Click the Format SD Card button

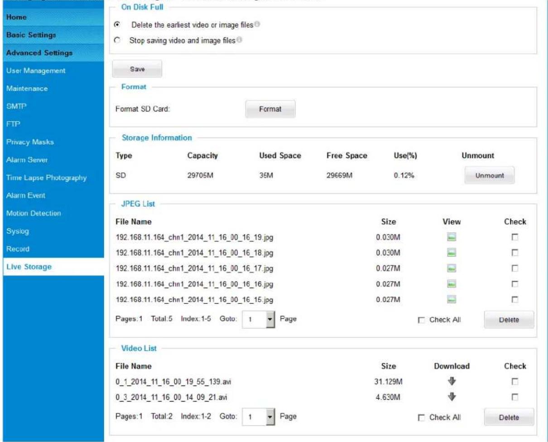tap(270, 109)
